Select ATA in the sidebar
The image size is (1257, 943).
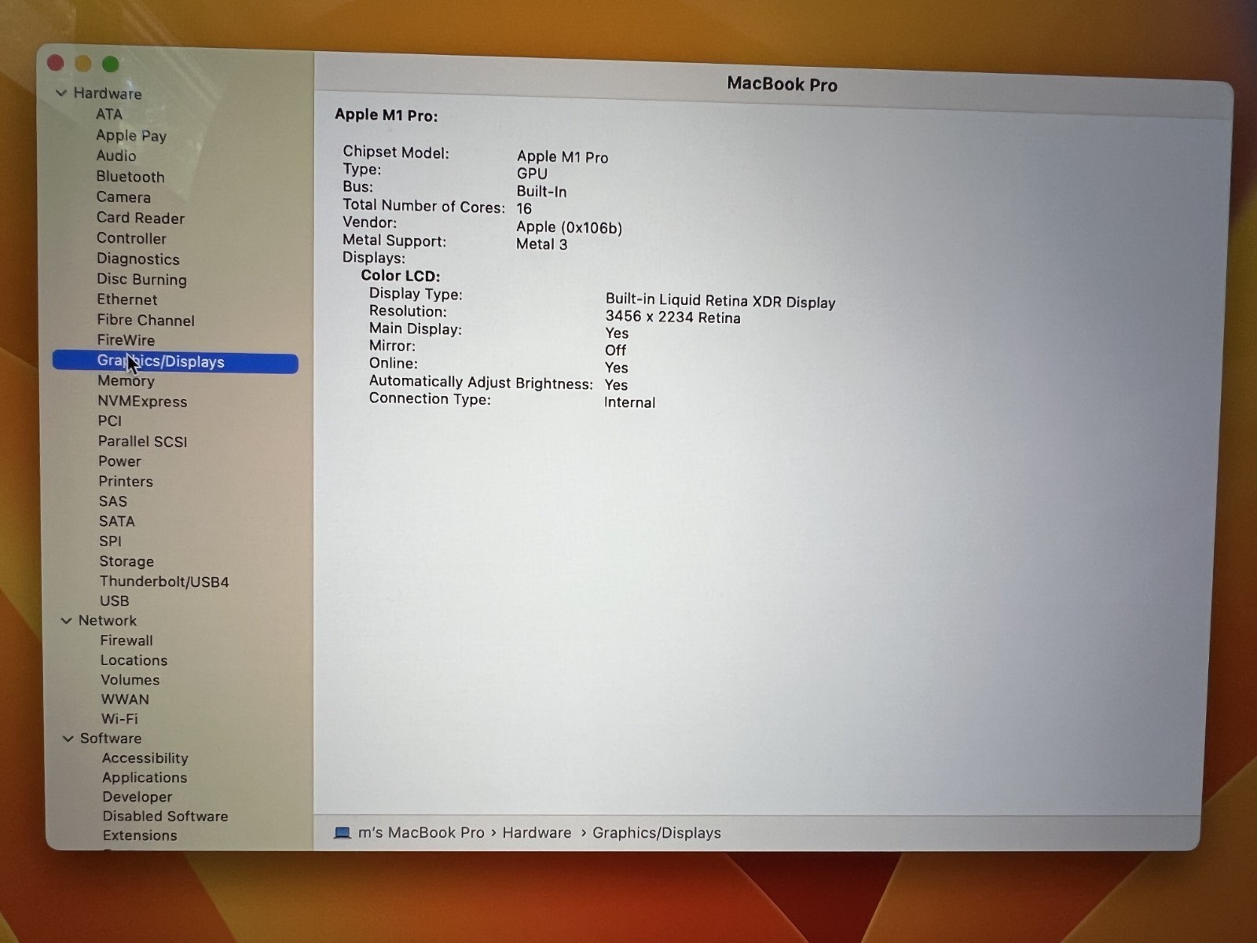coord(109,114)
